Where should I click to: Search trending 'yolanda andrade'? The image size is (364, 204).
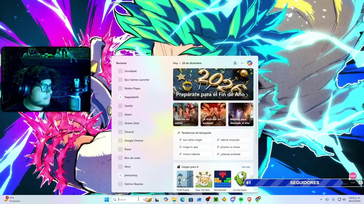tap(232, 154)
